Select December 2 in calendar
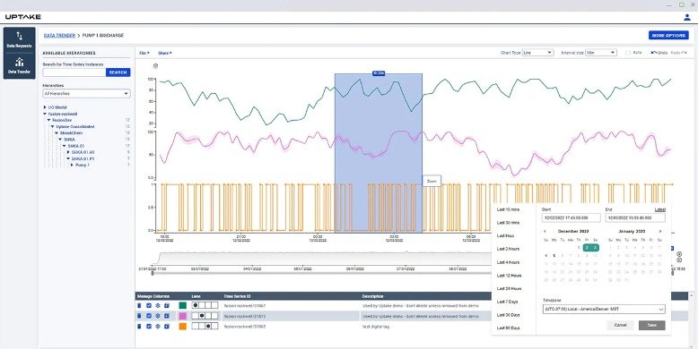 coord(587,248)
